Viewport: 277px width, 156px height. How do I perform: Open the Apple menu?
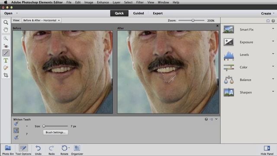(6, 2)
